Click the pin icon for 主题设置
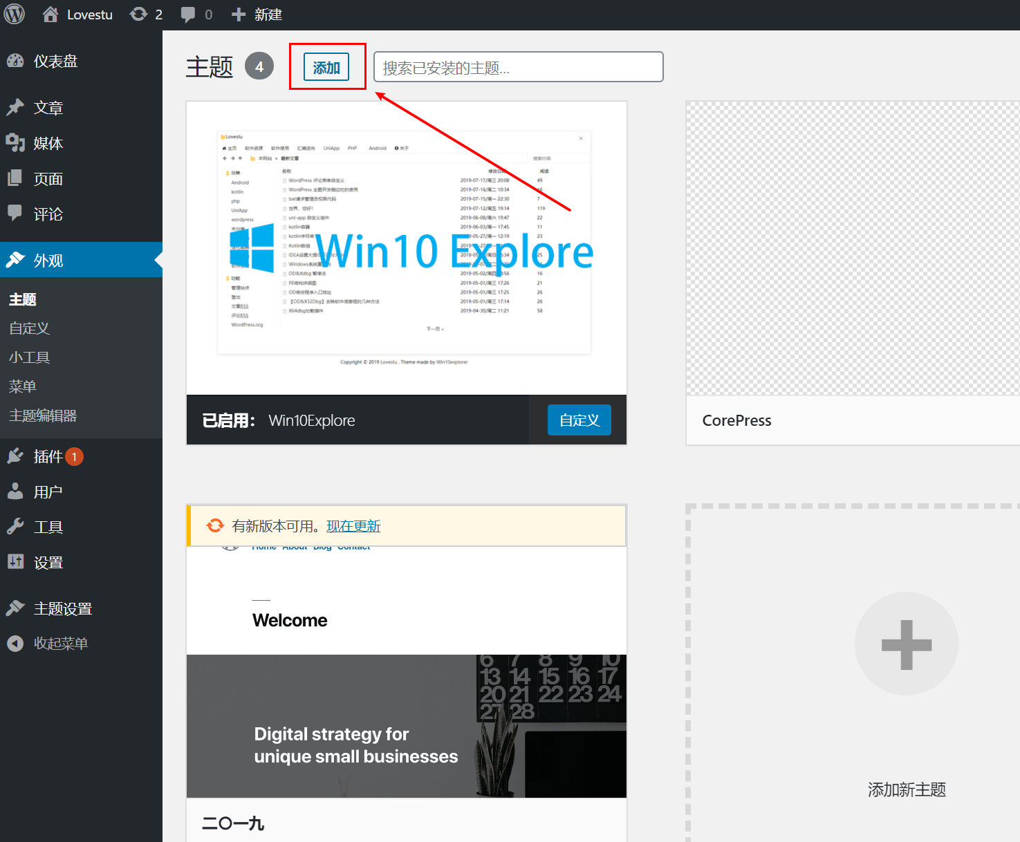This screenshot has height=842, width=1020. click(x=15, y=608)
